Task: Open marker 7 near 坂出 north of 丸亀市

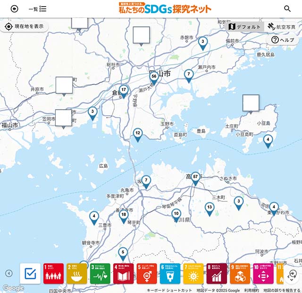Action: point(146,182)
